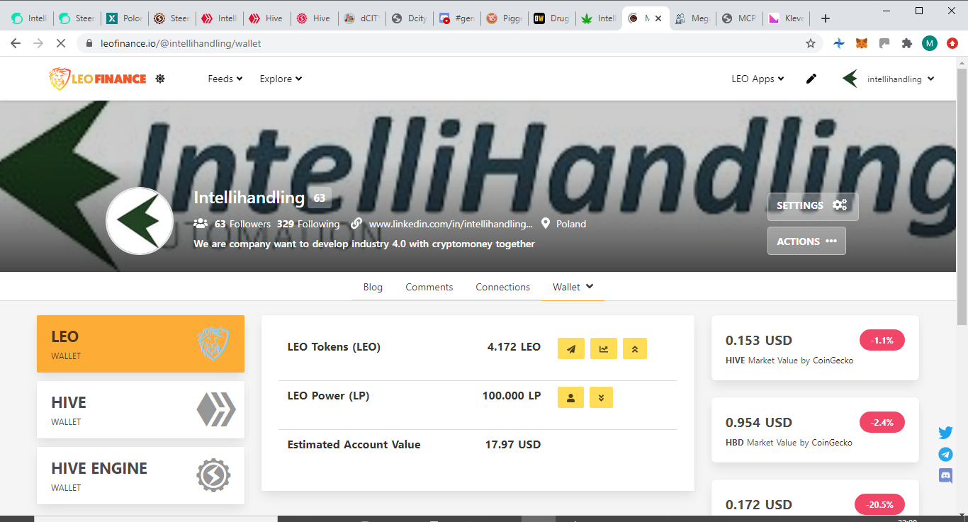
Task: Open a new browser tab
Action: coord(825,18)
